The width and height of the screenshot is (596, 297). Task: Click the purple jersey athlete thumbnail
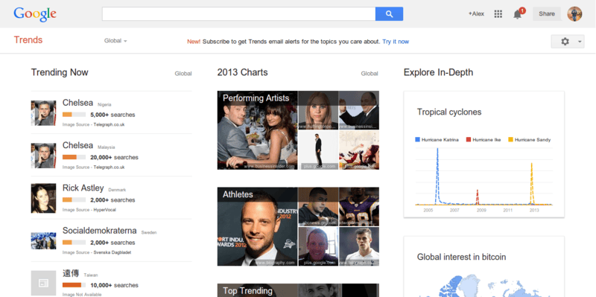pyautogui.click(x=359, y=207)
